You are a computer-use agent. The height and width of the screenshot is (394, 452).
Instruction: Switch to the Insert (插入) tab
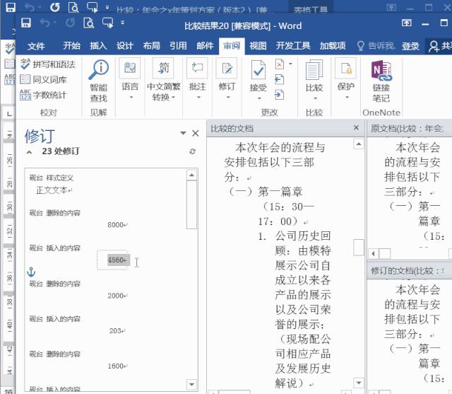point(98,45)
